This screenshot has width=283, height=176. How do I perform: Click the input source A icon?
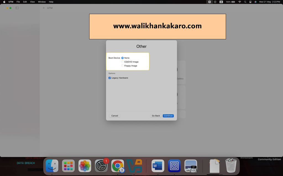pos(221,2)
